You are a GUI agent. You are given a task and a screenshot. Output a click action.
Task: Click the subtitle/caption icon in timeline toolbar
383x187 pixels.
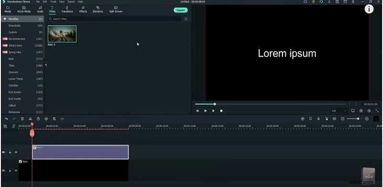(x=334, y=119)
